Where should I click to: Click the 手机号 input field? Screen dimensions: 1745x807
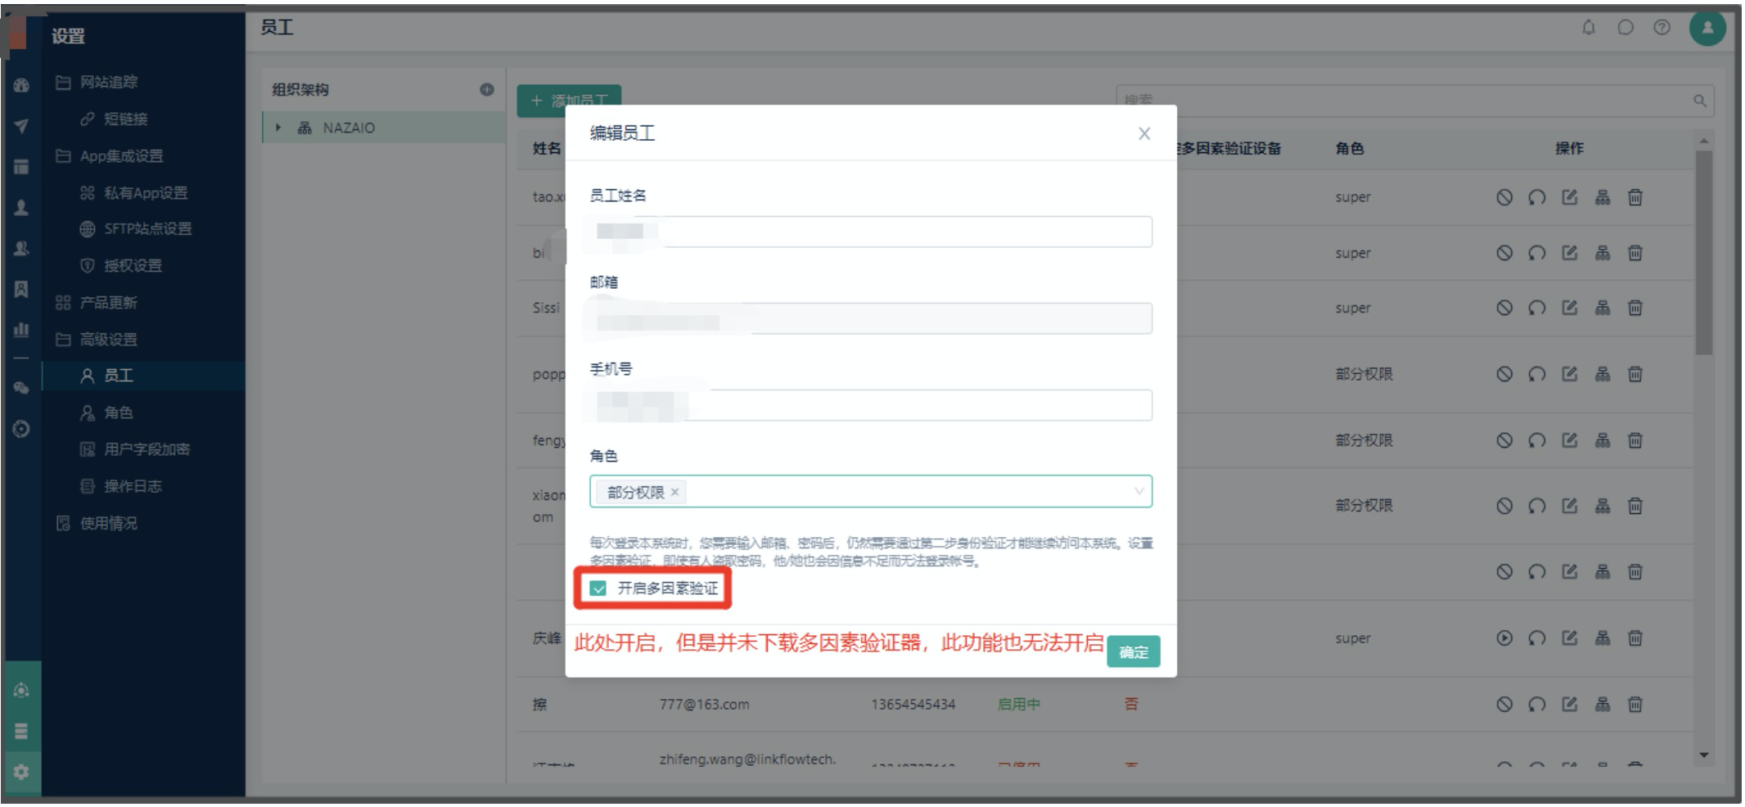pos(871,406)
